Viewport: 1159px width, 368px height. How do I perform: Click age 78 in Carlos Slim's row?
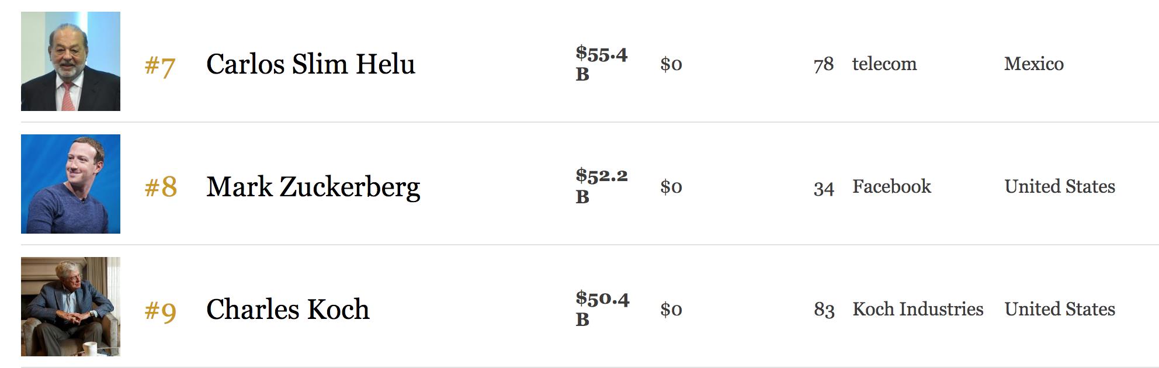pyautogui.click(x=824, y=64)
